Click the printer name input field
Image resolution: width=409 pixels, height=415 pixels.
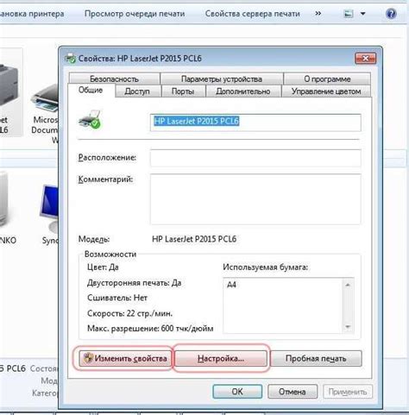coord(255,123)
